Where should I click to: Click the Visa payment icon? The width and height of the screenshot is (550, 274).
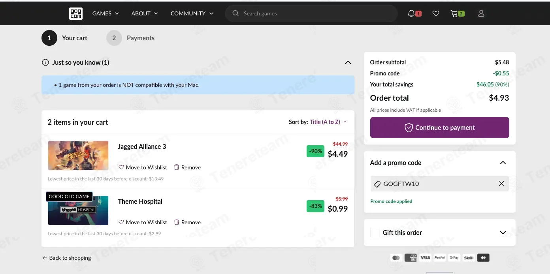point(425,258)
